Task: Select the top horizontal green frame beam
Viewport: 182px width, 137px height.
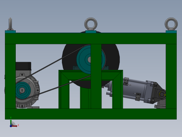Action: click(x=91, y=39)
